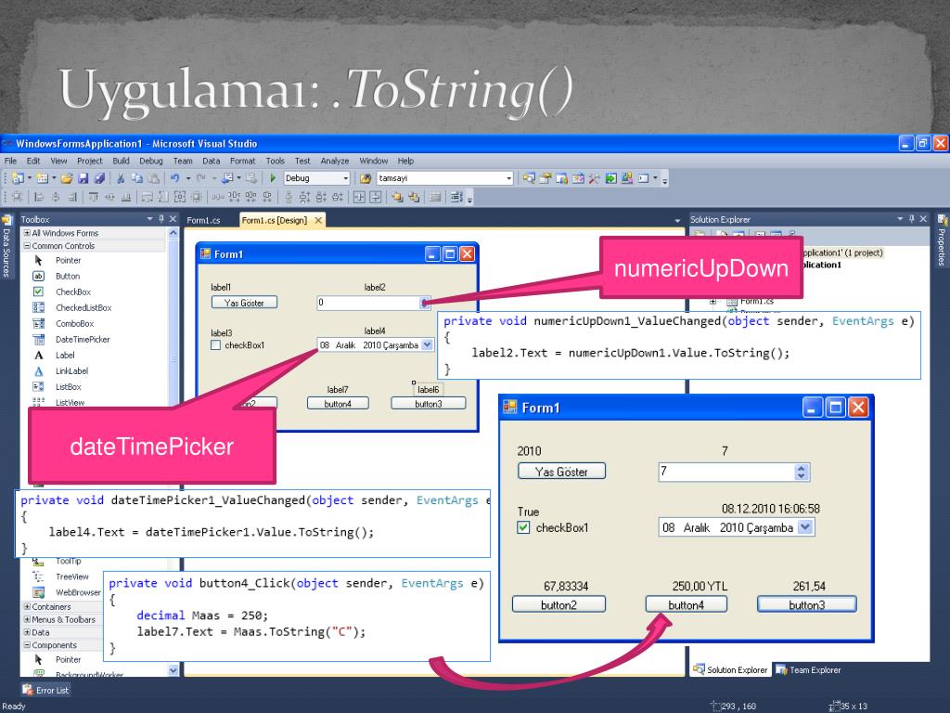Click the Align Tops layout icon
The height and width of the screenshot is (713, 950).
[x=94, y=197]
